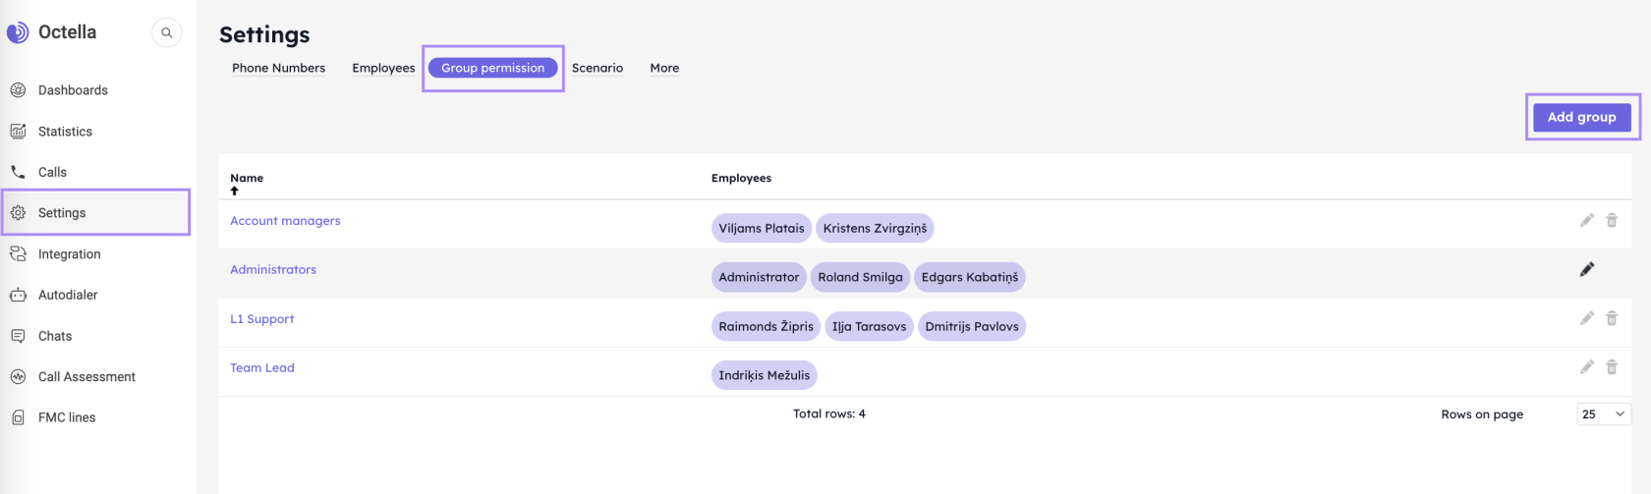Click the Administrators row edit pencil
The height and width of the screenshot is (494, 1651).
pos(1586,269)
